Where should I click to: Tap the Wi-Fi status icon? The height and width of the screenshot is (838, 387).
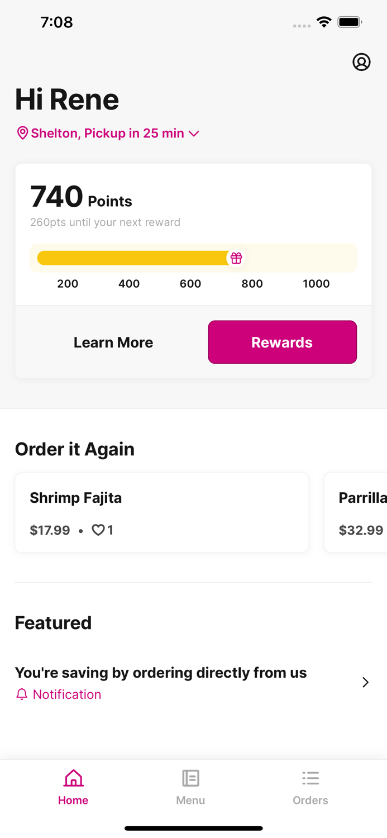click(323, 22)
